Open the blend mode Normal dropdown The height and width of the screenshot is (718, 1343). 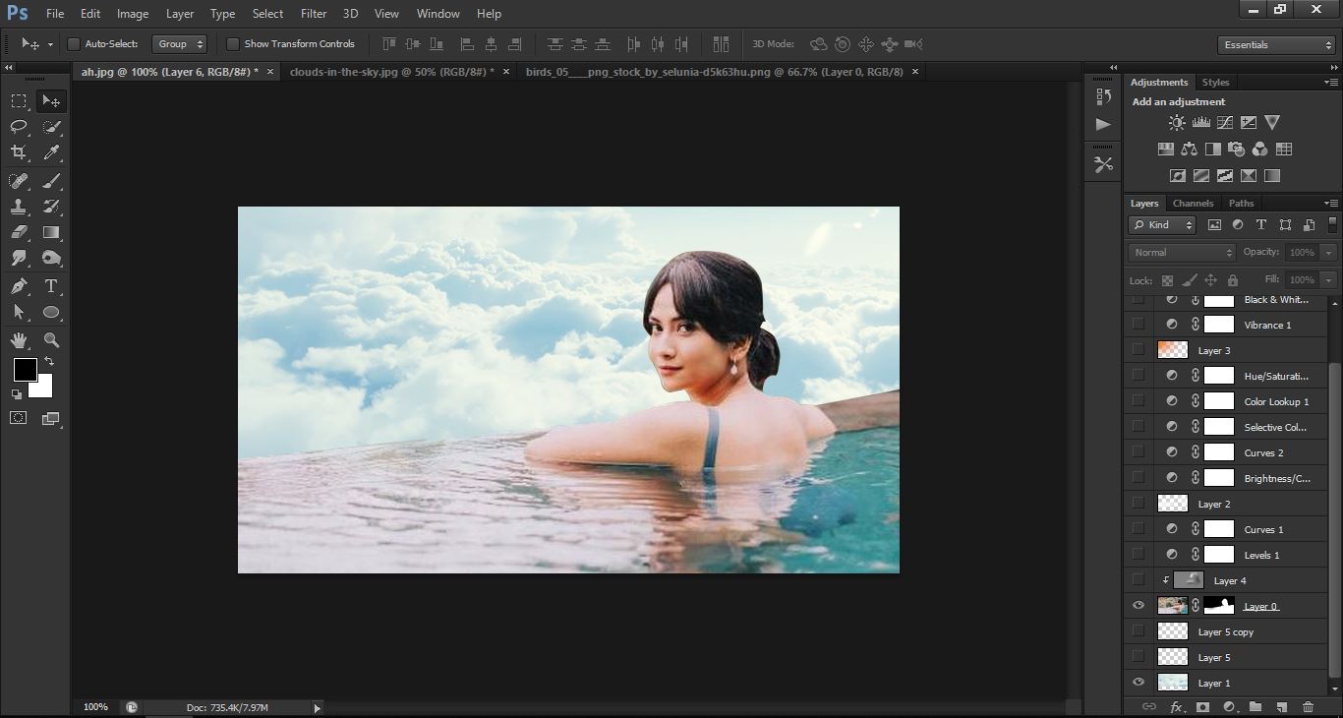(x=1182, y=253)
